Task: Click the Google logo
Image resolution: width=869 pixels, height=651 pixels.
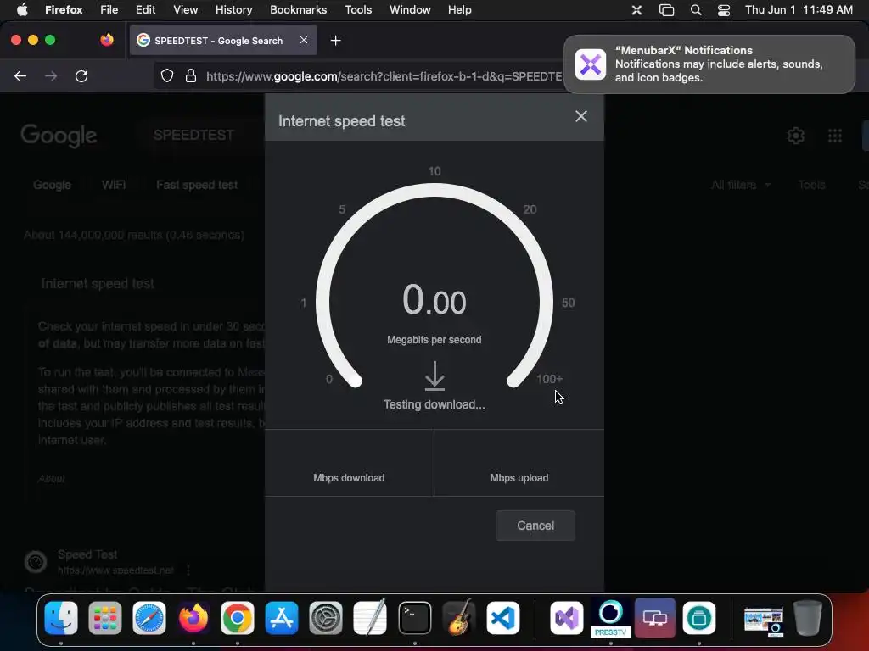Action: (59, 136)
